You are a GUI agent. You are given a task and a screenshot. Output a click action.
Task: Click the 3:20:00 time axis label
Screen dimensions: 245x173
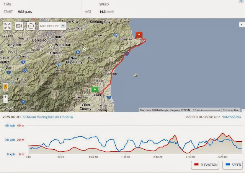223,157
